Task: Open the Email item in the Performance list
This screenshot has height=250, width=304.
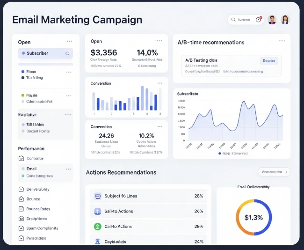Action: tap(31, 169)
